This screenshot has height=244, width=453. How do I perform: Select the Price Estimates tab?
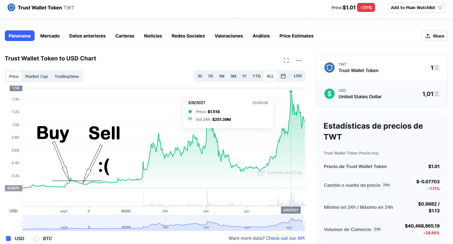point(297,36)
